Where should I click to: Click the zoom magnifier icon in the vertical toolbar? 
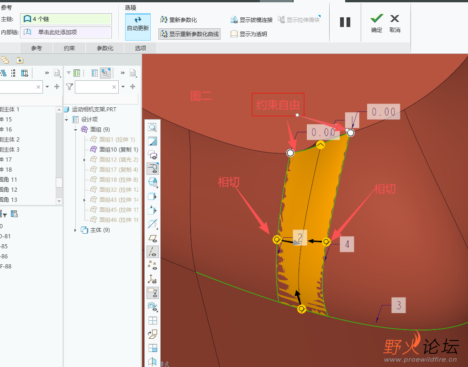[152, 128]
